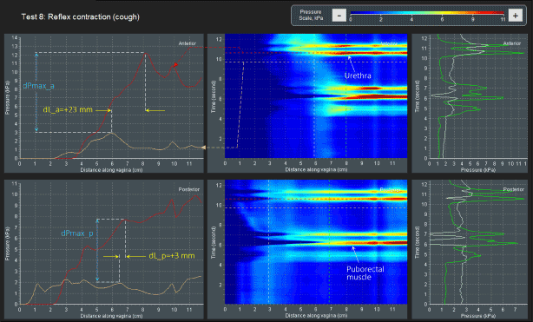
Task: Click the 'dPmax_p' annotation label
Action: (76, 233)
